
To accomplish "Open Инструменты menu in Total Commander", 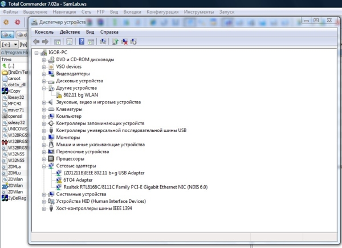I will tap(199, 12).
